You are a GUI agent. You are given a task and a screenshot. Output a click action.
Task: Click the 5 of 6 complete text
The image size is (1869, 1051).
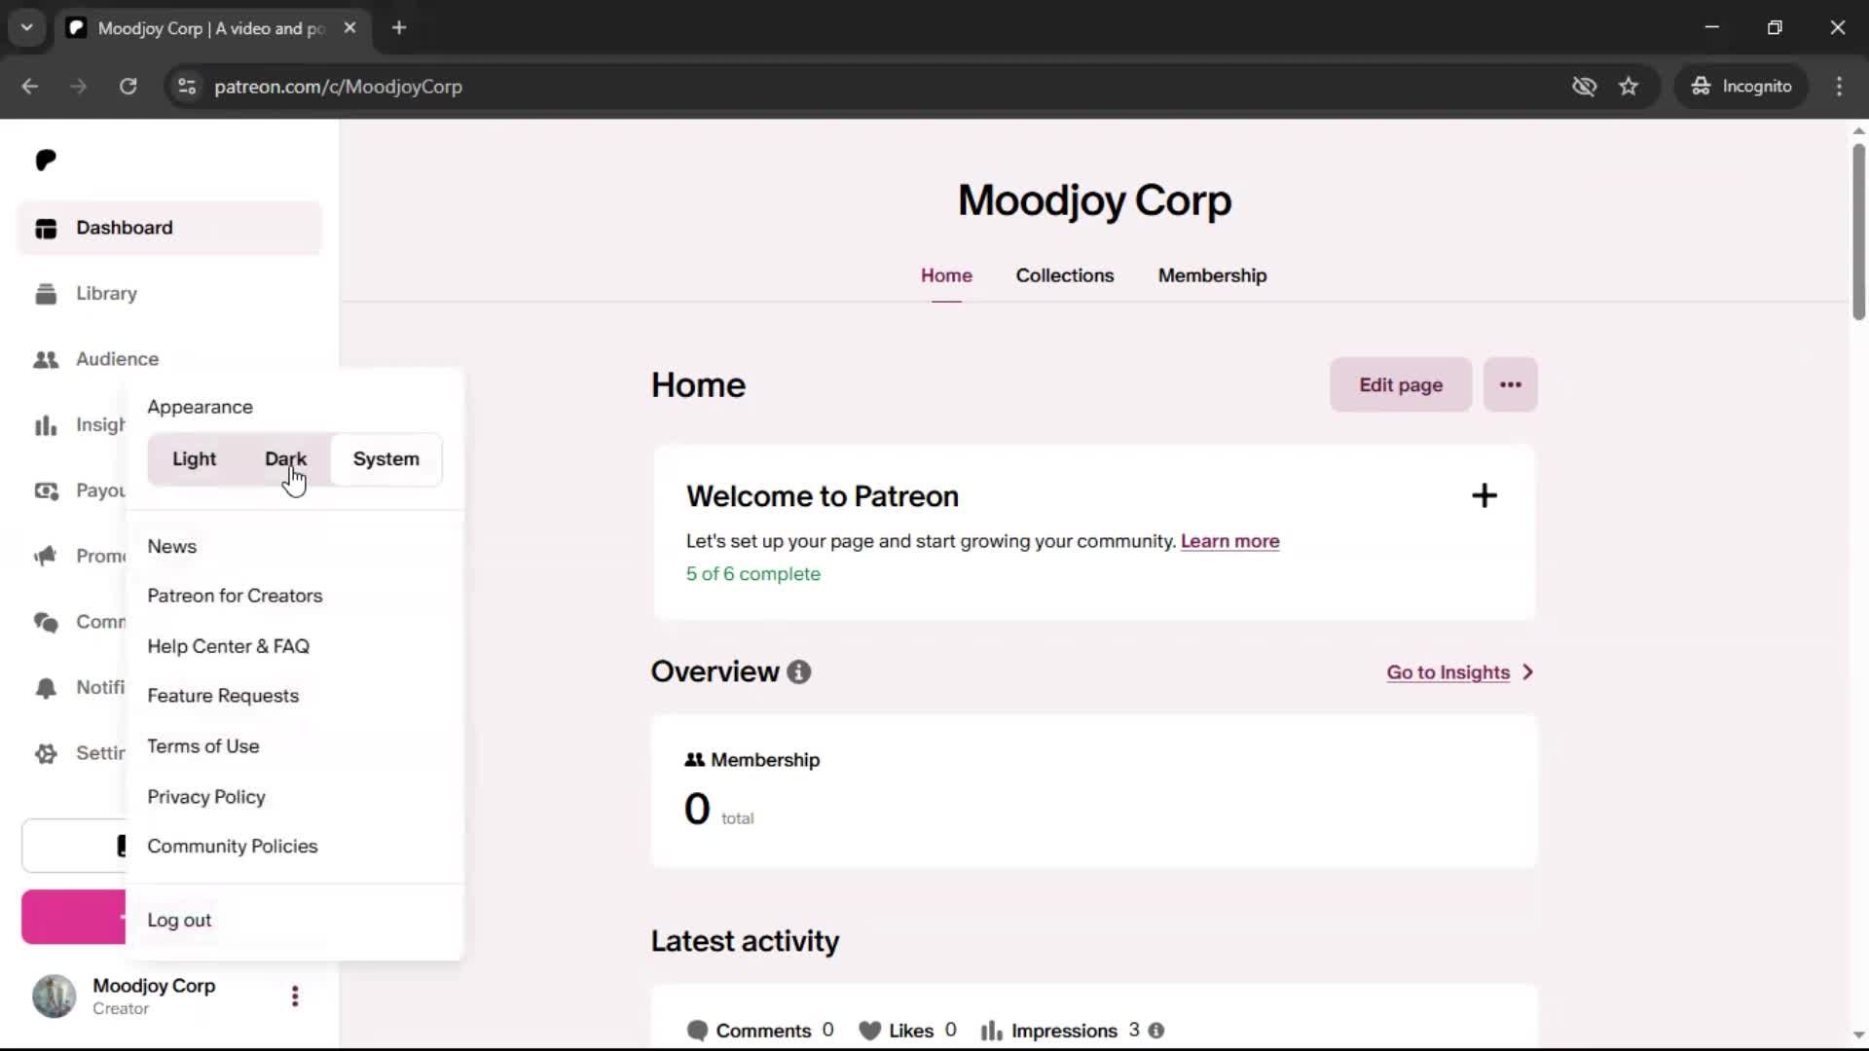click(752, 574)
